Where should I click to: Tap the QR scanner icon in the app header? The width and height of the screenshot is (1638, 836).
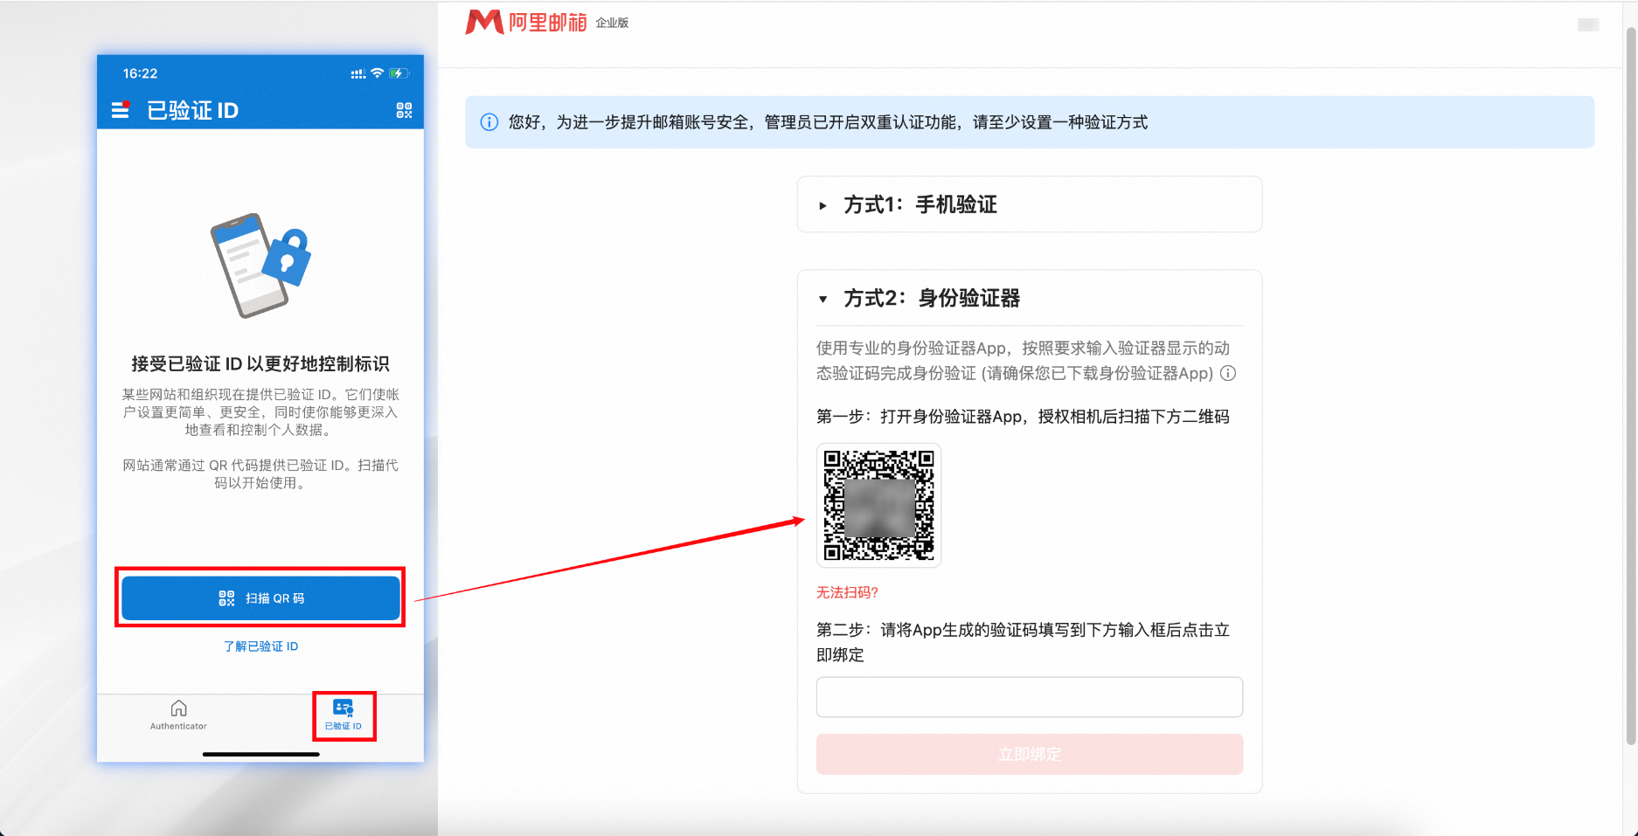403,109
